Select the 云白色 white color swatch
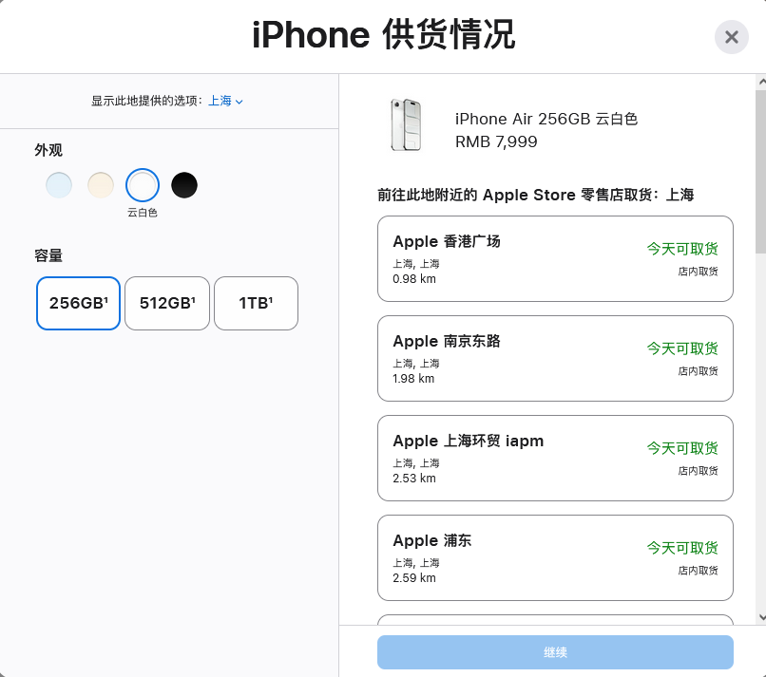 (143, 185)
